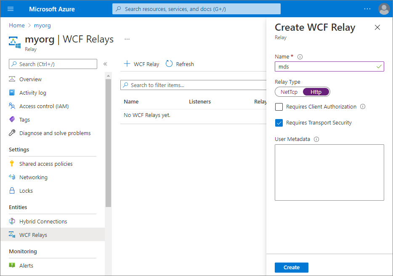This screenshot has height=276, width=393.
Task: Open top bar ellipsis overflow menu
Action: coord(367,9)
